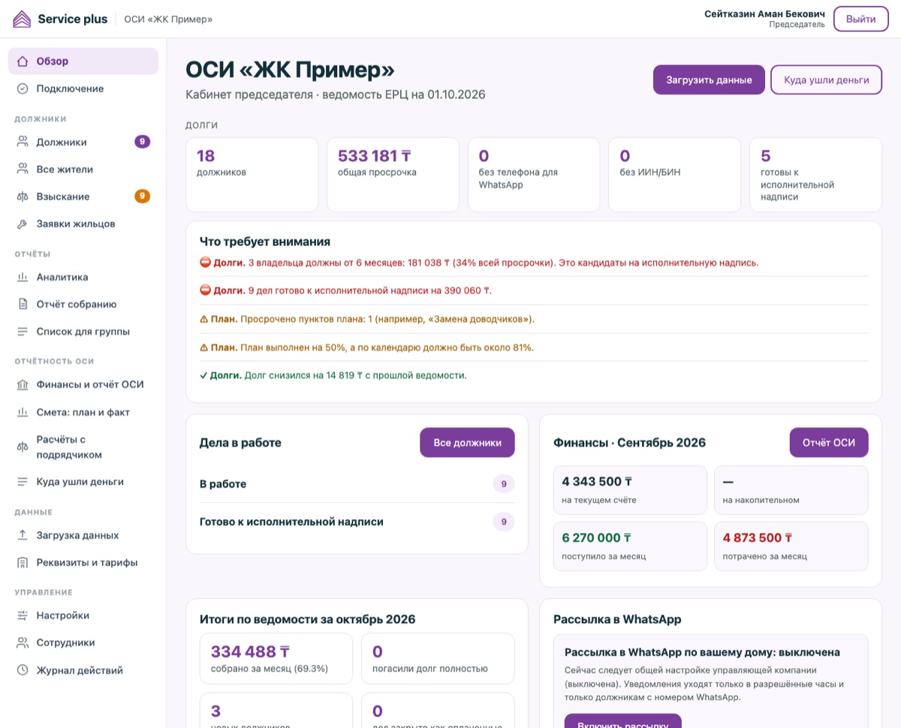The image size is (901, 728).
Task: Click the 4 343 500 ₸ на текущем счёте tile
Action: click(x=630, y=490)
